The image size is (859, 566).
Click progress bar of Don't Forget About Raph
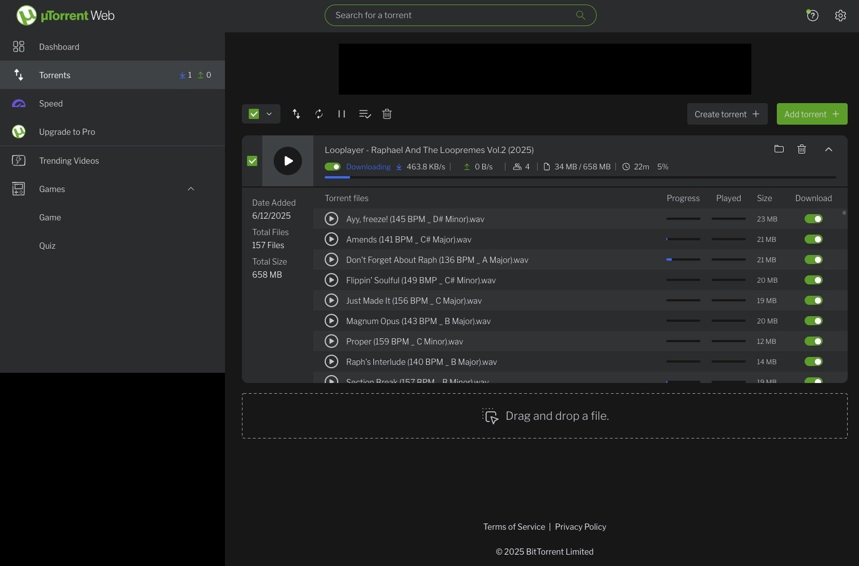click(x=683, y=259)
